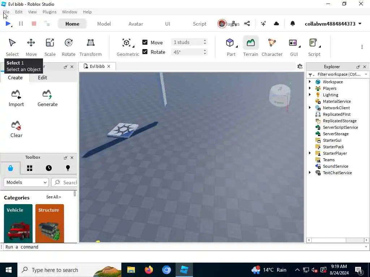Switch to the Avatar ribbon tab
This screenshot has width=370, height=277.
coord(136,24)
